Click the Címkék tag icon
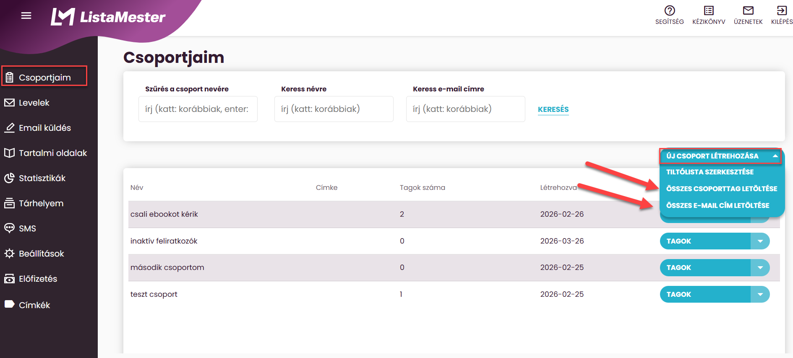Screen dimensions: 793x358 [9, 304]
